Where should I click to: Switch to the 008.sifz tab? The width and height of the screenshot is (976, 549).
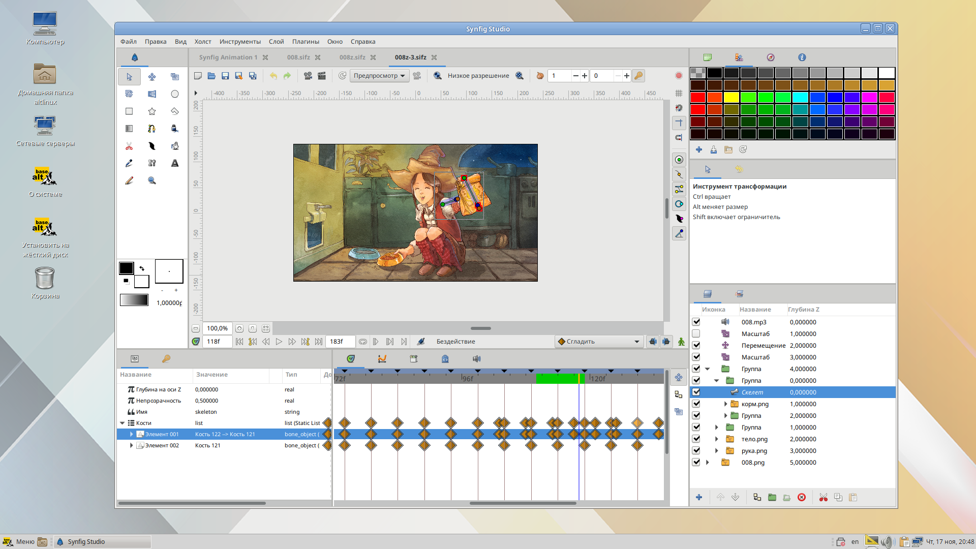(298, 57)
